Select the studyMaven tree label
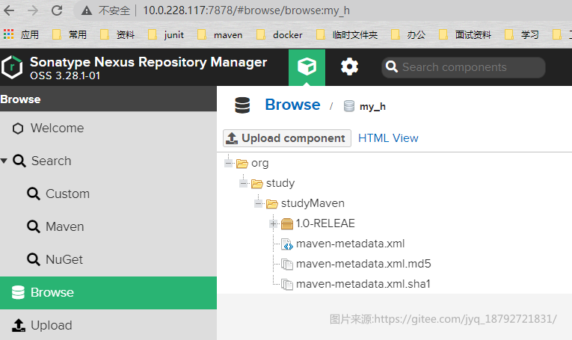Image resolution: width=572 pixels, height=340 pixels. pyautogui.click(x=313, y=203)
